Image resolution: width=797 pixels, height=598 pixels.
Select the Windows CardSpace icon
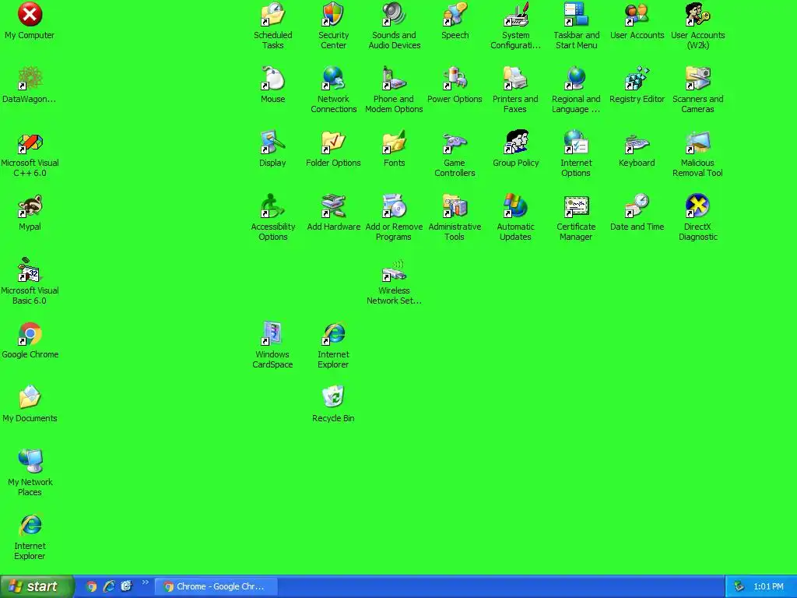tap(272, 334)
